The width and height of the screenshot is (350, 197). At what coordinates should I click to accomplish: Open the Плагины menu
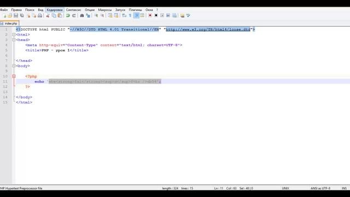(135, 10)
